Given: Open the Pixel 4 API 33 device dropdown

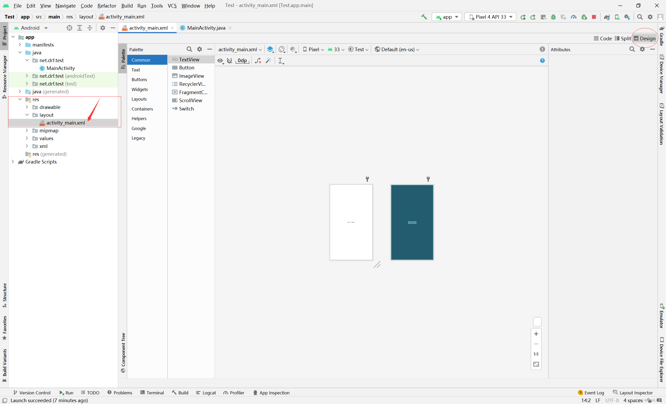Looking at the screenshot, I should tap(490, 17).
